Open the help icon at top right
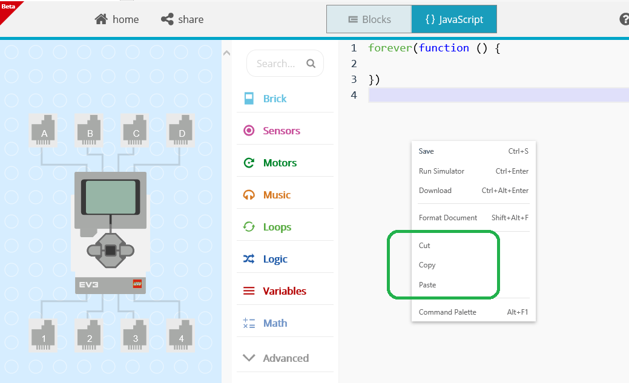629x383 pixels. pos(624,19)
